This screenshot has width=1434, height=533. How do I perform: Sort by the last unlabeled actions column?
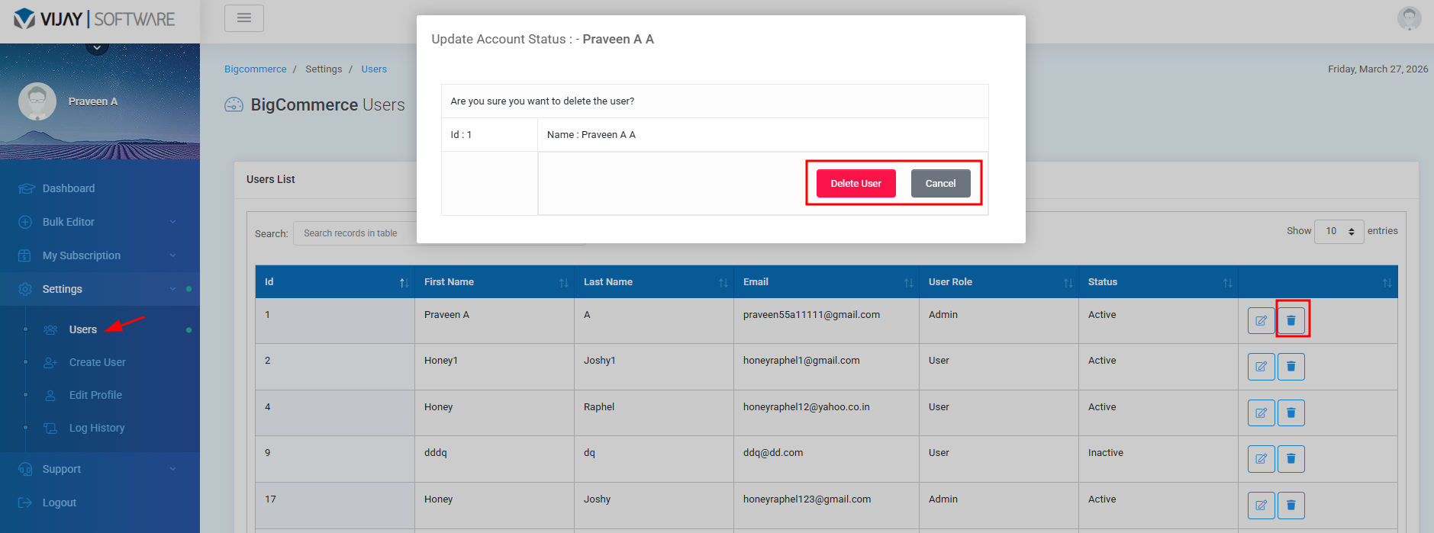(x=1318, y=282)
